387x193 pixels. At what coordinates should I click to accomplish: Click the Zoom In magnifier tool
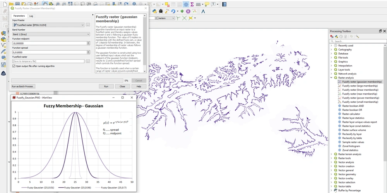[58, 4]
